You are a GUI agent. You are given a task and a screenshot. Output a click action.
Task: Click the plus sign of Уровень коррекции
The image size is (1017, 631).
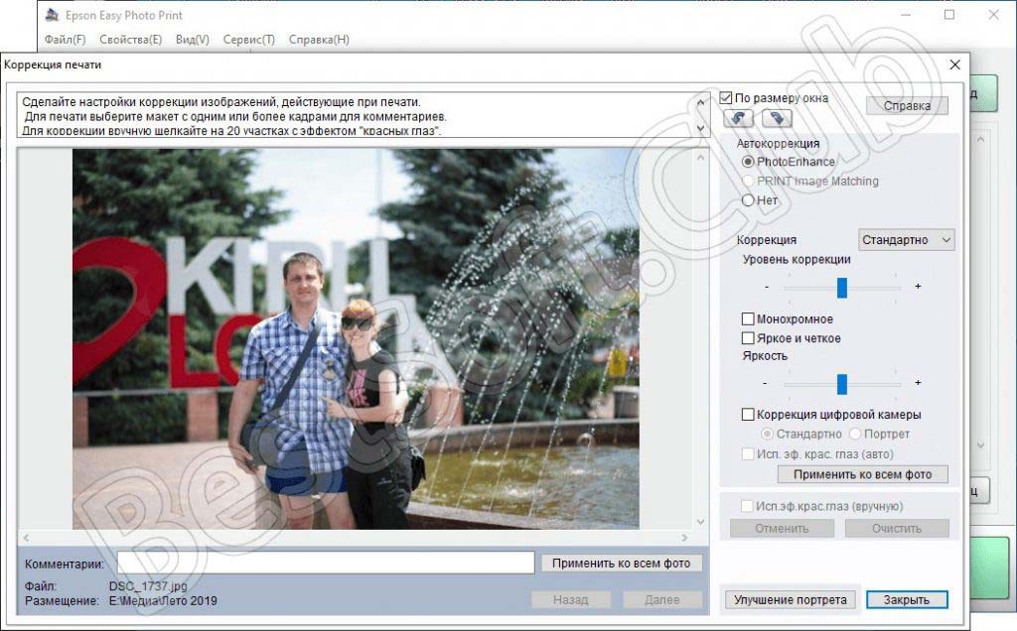point(918,287)
